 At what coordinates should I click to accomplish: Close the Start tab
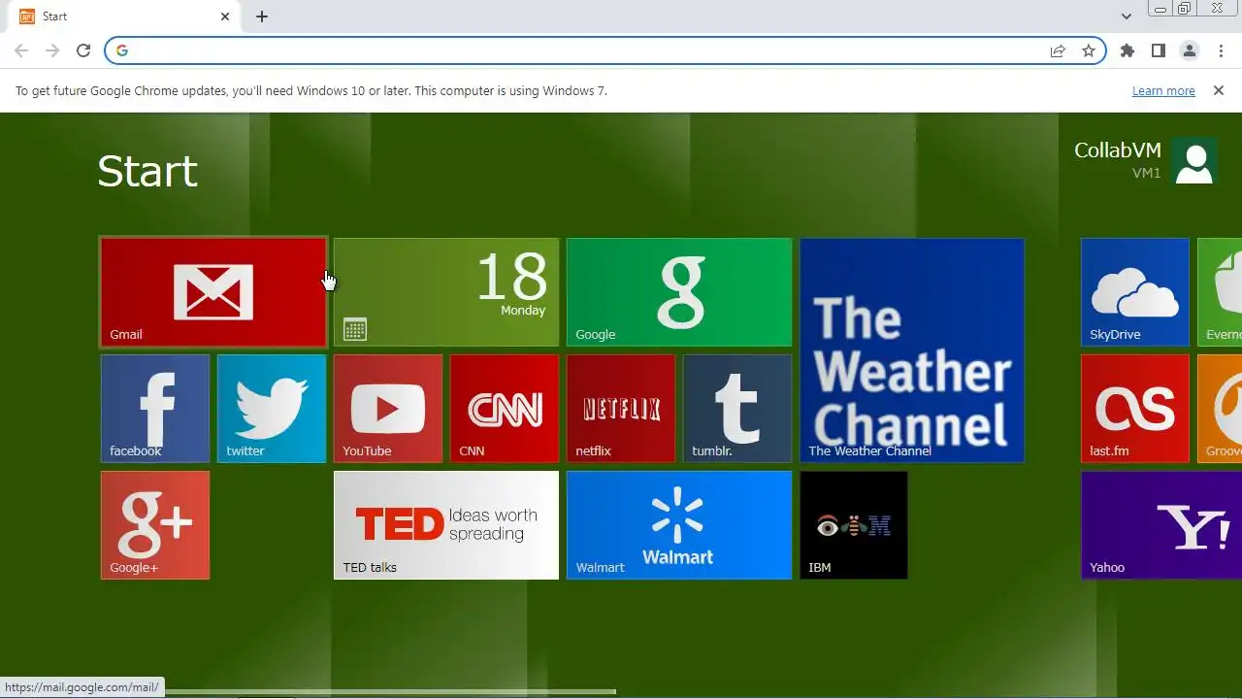[225, 17]
